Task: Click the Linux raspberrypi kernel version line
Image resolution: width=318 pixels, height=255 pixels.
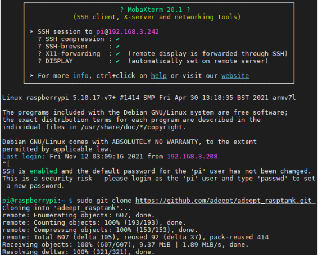Action: (149, 98)
